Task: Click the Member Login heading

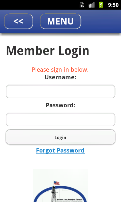Action: pyautogui.click(x=48, y=51)
